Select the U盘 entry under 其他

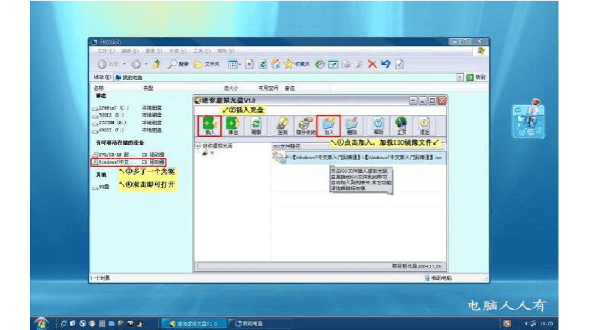(x=101, y=187)
